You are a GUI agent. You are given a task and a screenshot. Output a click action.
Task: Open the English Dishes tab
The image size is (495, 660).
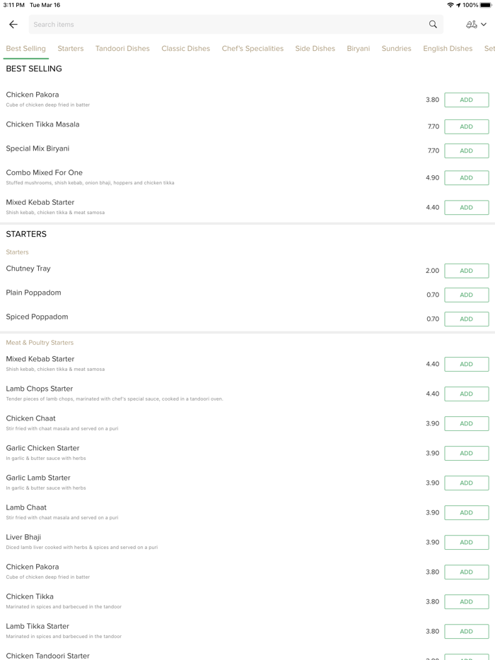[x=448, y=49]
